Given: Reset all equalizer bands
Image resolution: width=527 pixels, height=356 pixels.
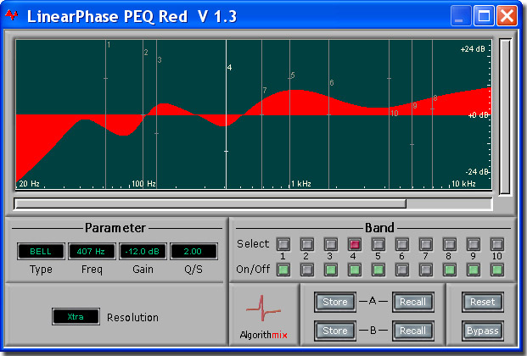Looking at the screenshot, I should coord(483,302).
